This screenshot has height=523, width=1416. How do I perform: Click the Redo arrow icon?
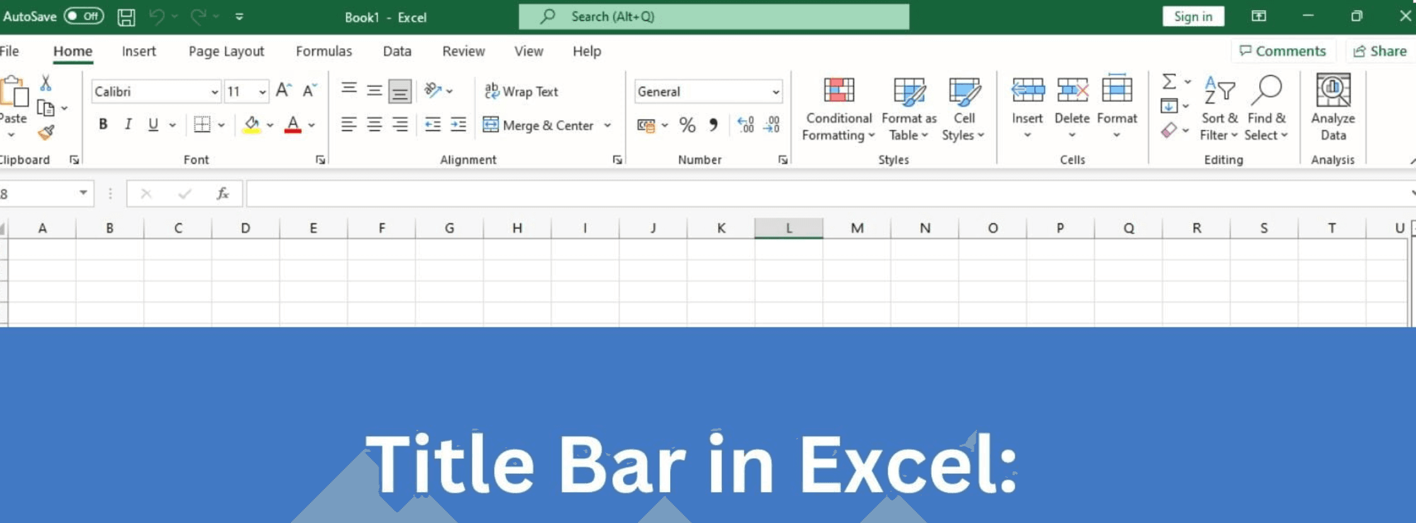click(x=198, y=17)
